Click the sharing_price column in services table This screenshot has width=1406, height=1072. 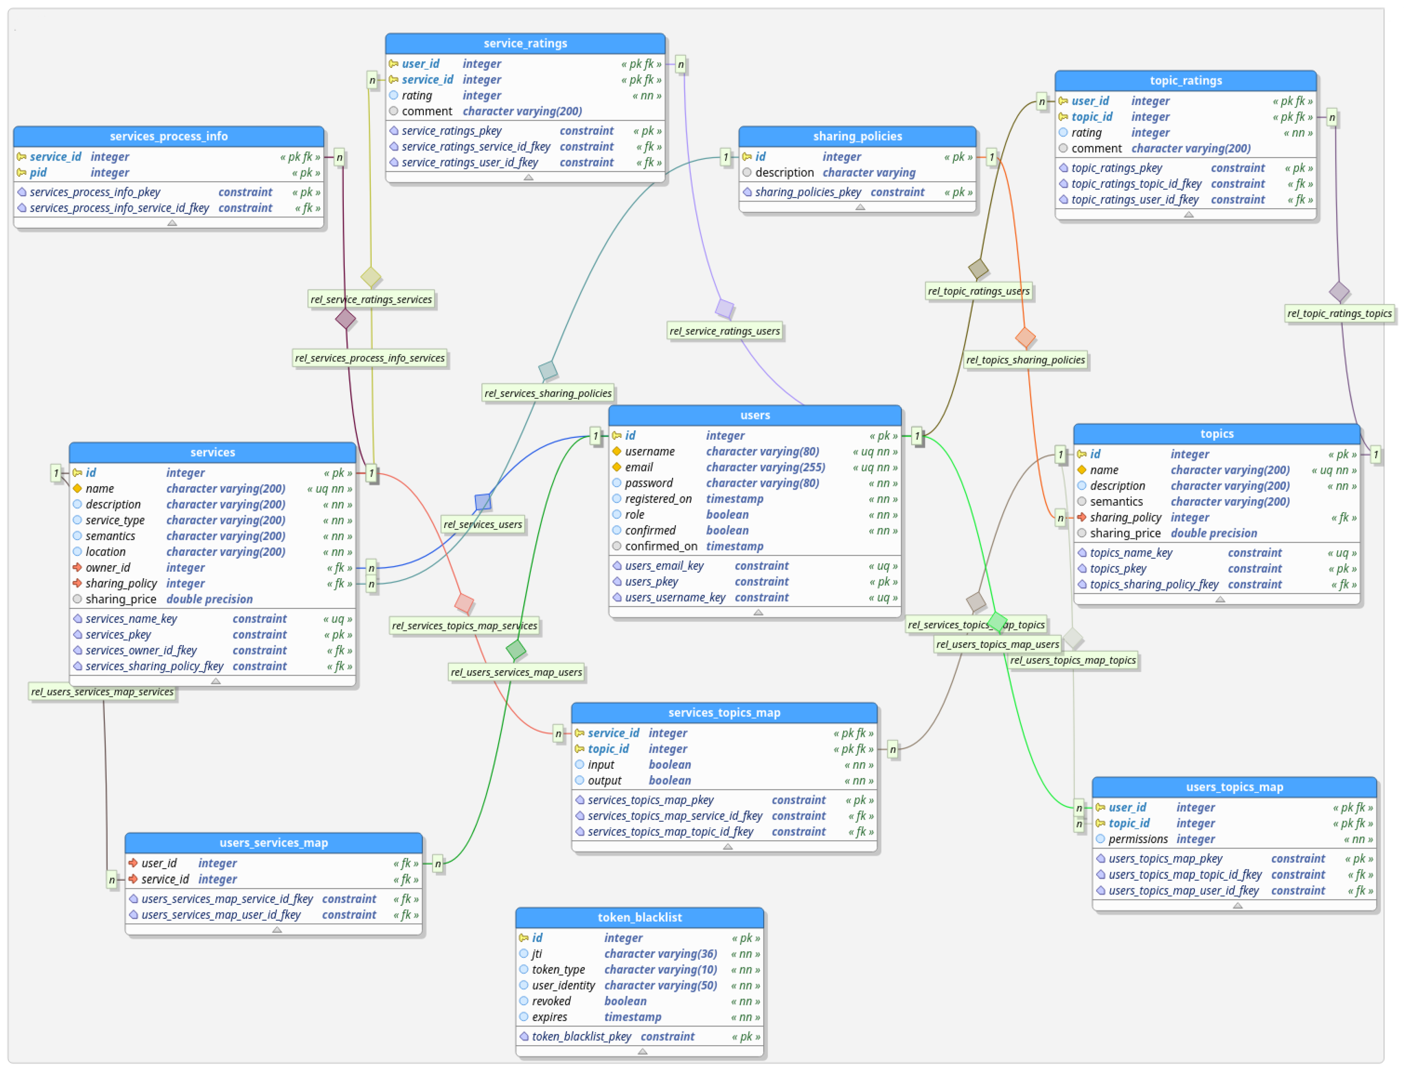tap(213, 599)
